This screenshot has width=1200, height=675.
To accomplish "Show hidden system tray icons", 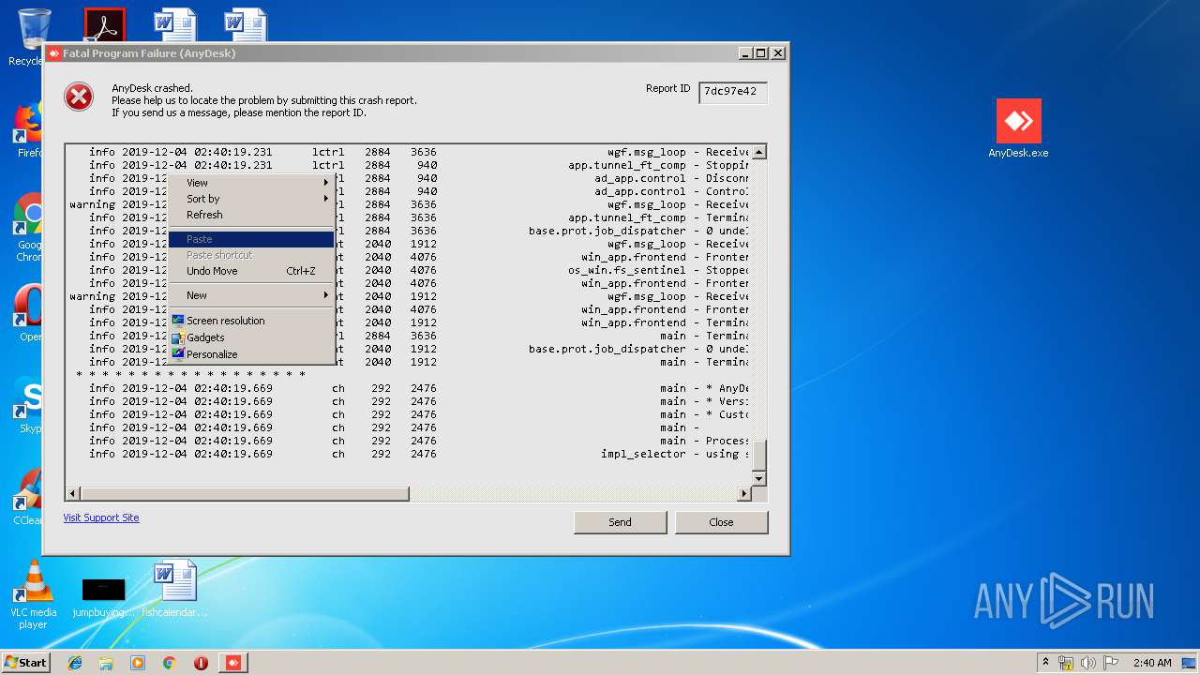I will coord(1045,663).
